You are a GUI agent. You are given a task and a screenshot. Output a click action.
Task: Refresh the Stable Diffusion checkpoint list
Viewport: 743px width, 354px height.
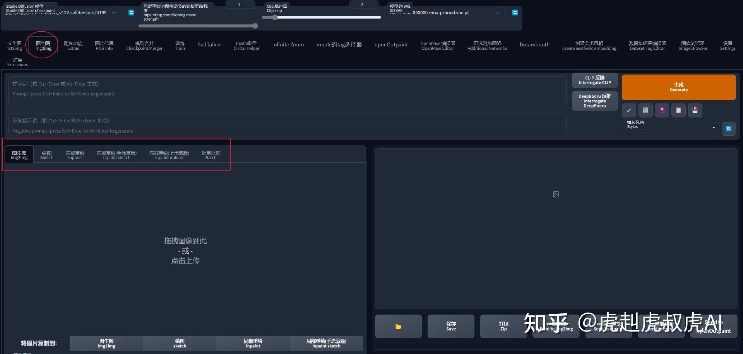tap(131, 12)
